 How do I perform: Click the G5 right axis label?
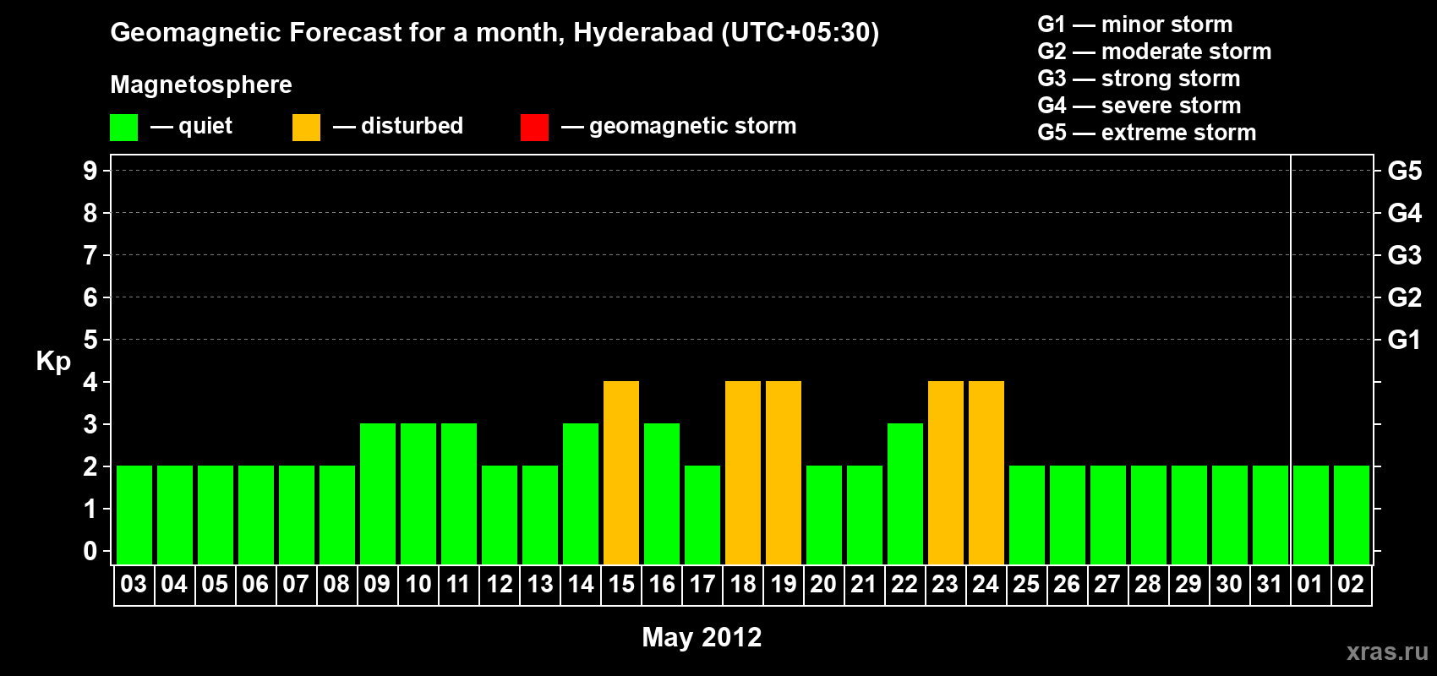pyautogui.click(x=1405, y=171)
